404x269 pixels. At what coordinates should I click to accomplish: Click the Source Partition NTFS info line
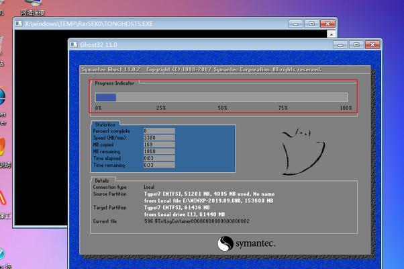(x=209, y=194)
